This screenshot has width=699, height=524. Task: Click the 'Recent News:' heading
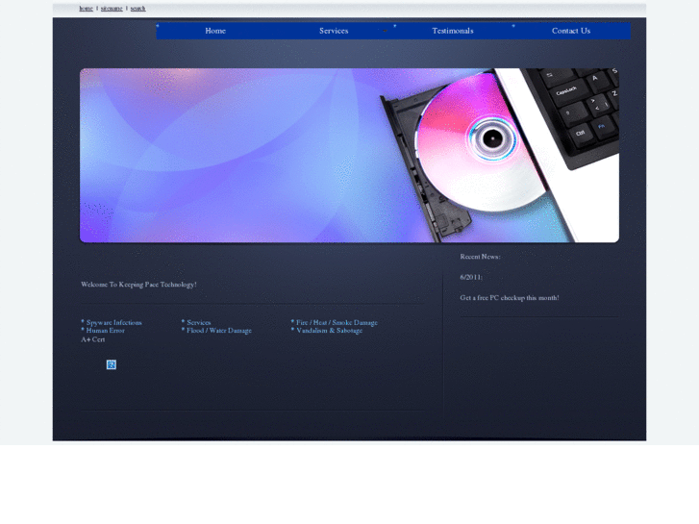(x=480, y=257)
